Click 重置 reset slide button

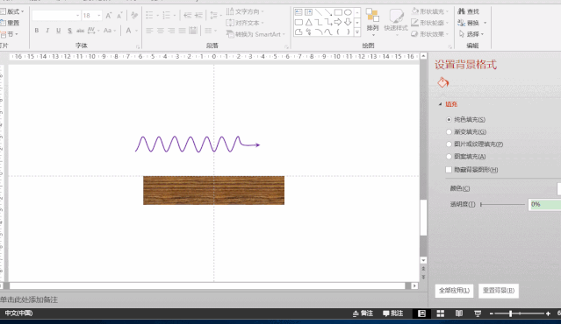(x=10, y=23)
